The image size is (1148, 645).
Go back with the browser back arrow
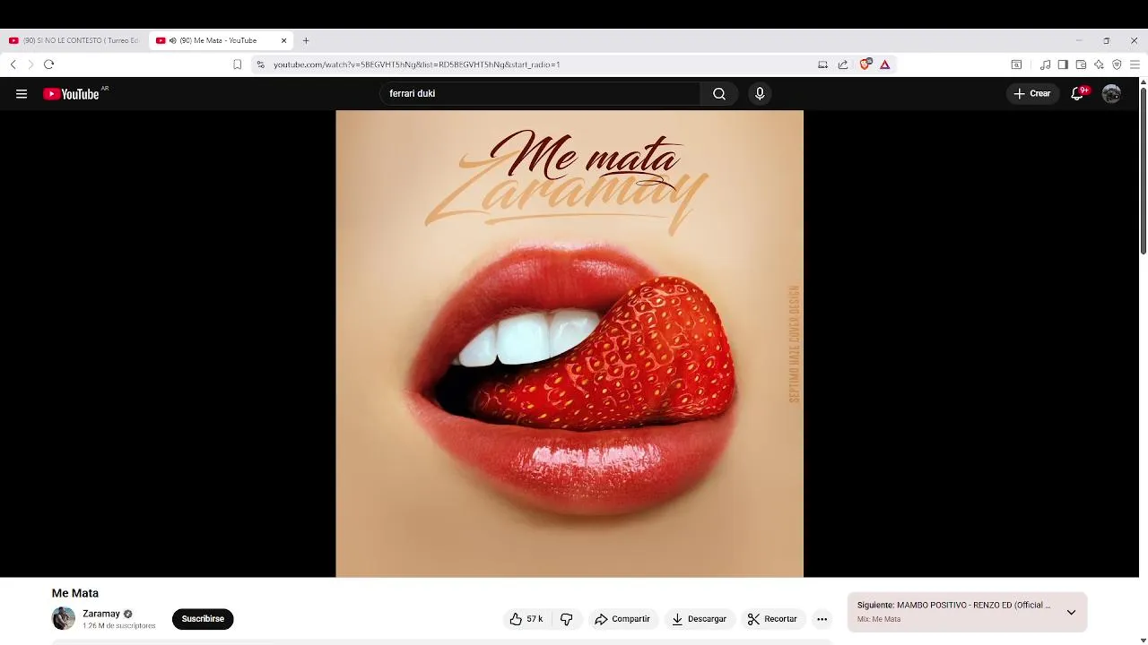(13, 64)
